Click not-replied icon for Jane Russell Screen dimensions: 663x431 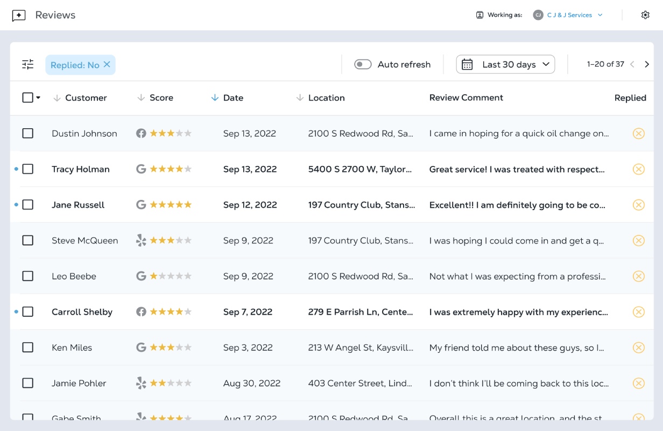click(639, 205)
